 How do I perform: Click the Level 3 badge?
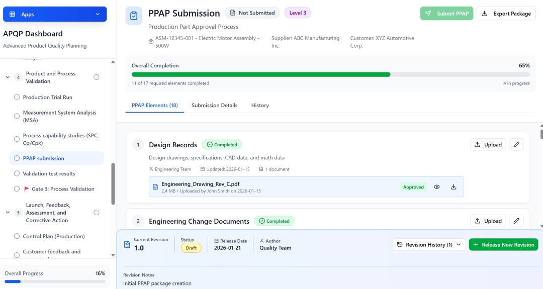tap(298, 13)
